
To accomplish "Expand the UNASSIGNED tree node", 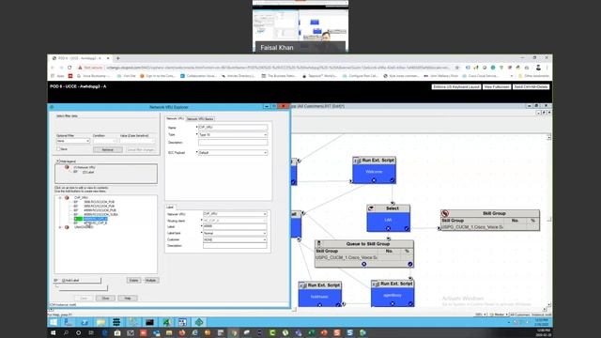I will (60, 227).
